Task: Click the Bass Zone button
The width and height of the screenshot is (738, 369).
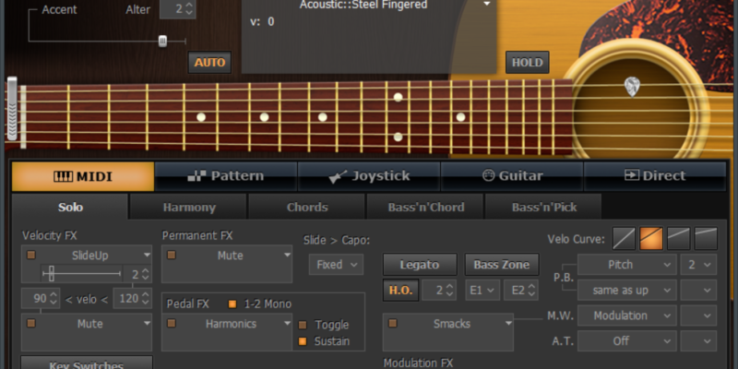Action: (502, 265)
